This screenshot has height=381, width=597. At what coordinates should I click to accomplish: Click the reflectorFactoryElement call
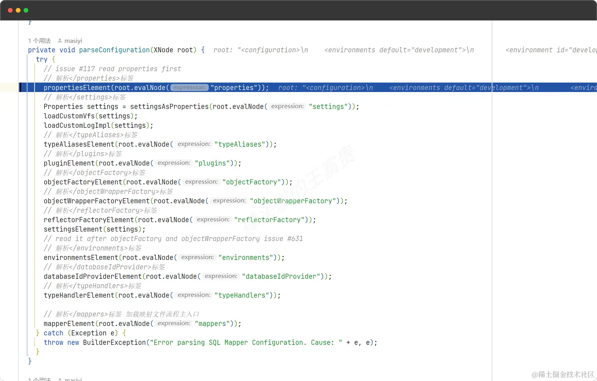pos(89,220)
